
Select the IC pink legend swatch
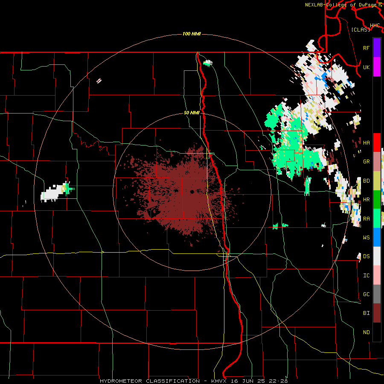click(377, 275)
